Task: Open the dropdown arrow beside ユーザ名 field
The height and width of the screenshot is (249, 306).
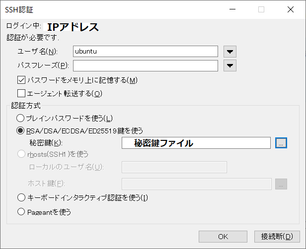Action: [x=229, y=52]
